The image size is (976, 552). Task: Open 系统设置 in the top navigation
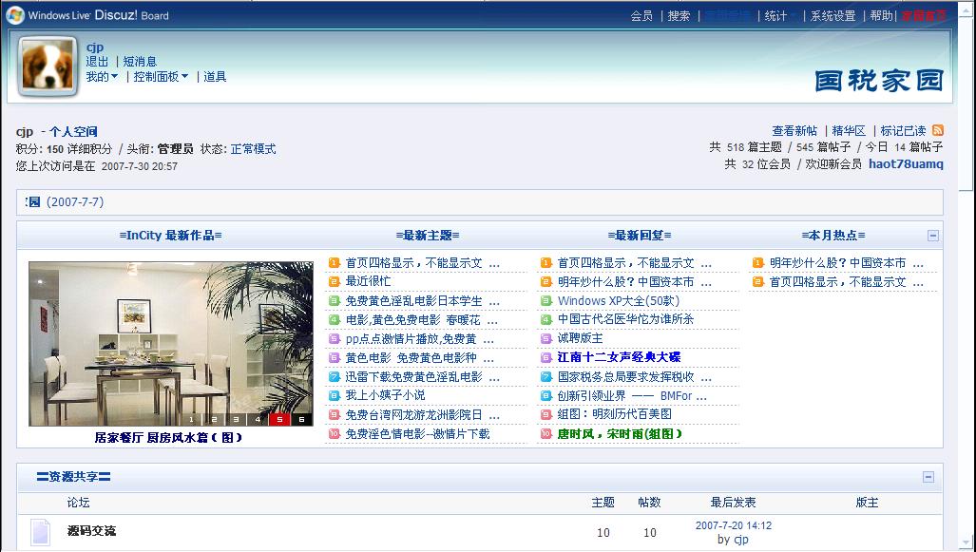832,16
